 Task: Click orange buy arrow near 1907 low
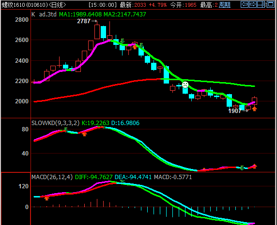pyautogui.click(x=254, y=109)
